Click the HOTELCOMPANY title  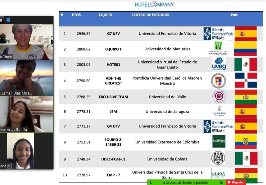click(154, 5)
